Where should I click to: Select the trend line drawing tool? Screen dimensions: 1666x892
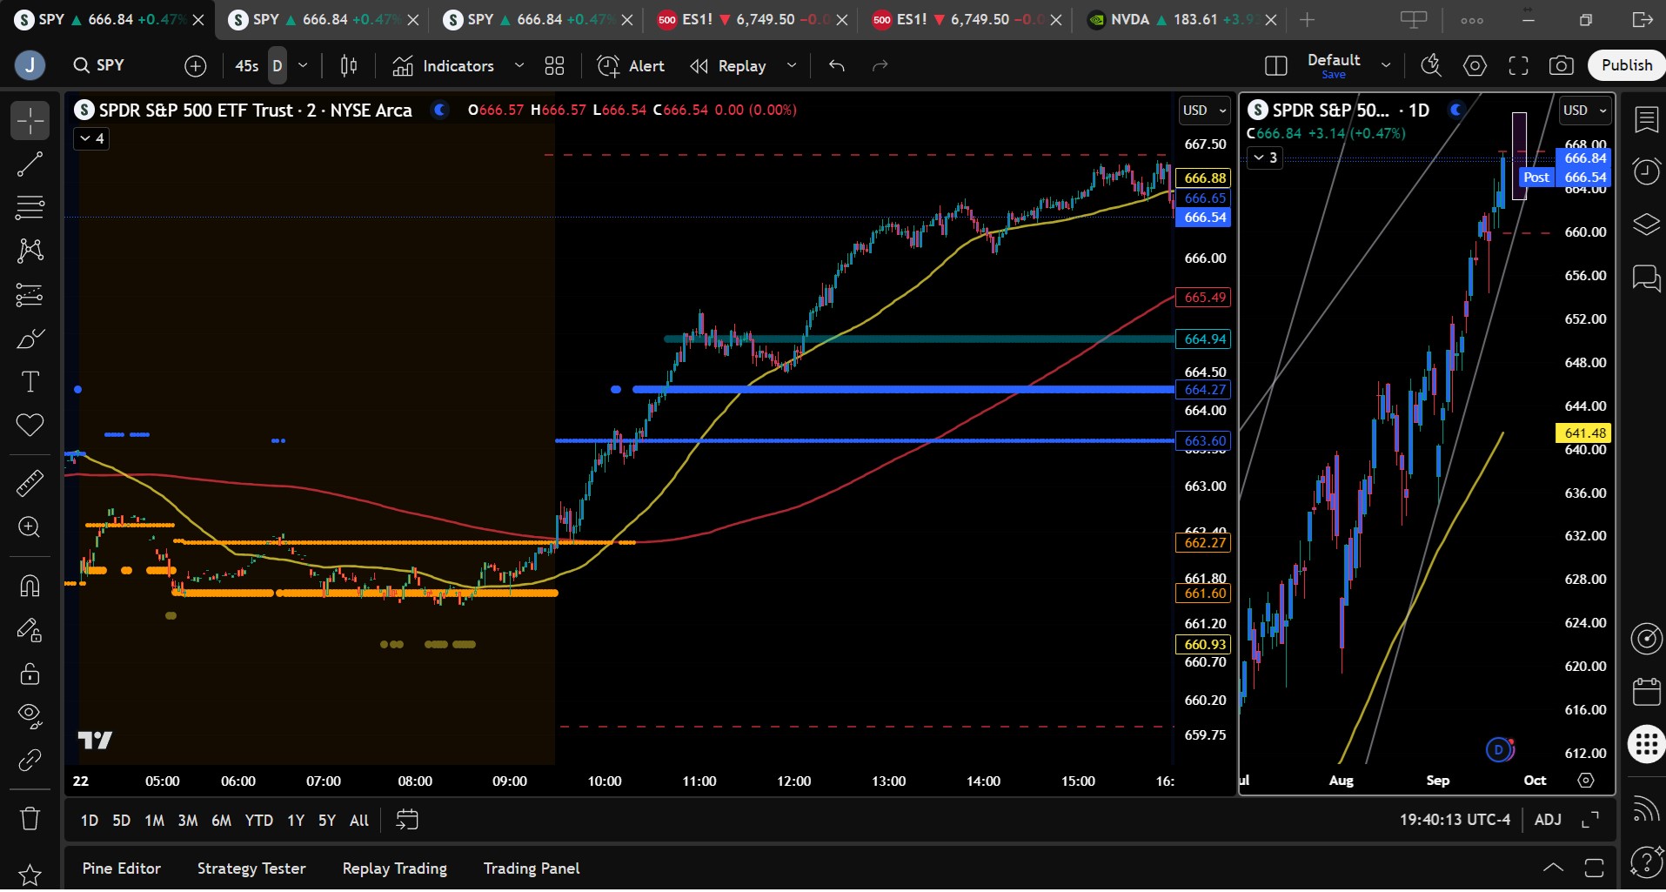coord(30,164)
